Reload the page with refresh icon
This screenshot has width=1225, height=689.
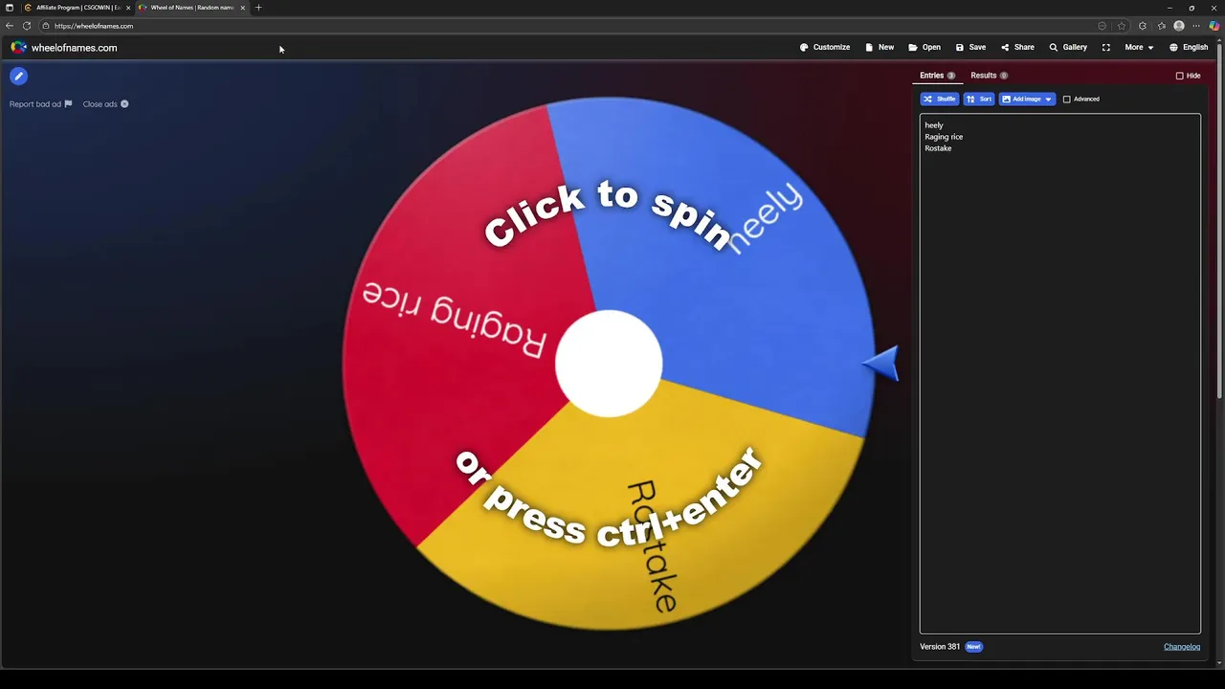coord(27,26)
